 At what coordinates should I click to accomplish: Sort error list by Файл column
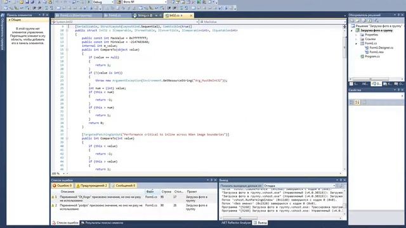152,192
